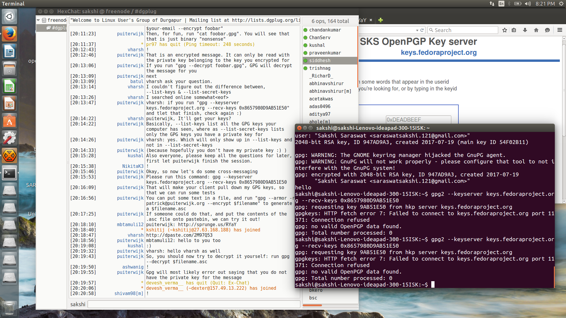Select trishnag in the user list
Image resolution: width=566 pixels, height=318 pixels.
pos(330,68)
